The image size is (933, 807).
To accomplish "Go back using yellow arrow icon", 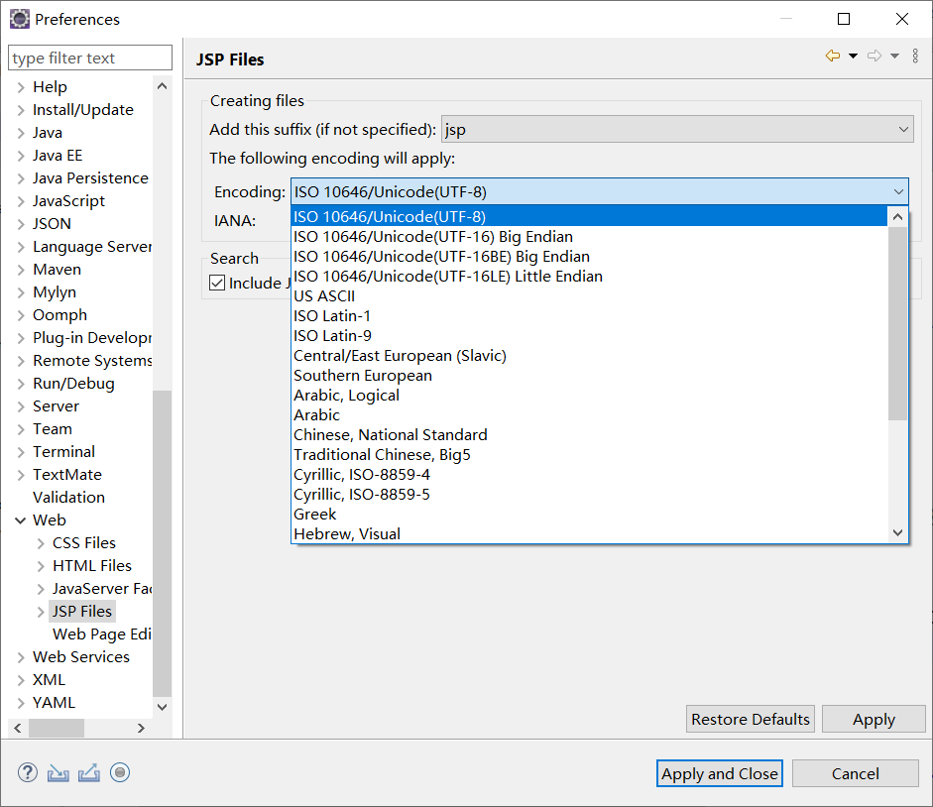I will [833, 56].
